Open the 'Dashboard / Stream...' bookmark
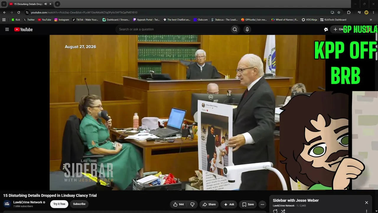Image resolution: width=378 pixels, height=213 pixels. 116,20
